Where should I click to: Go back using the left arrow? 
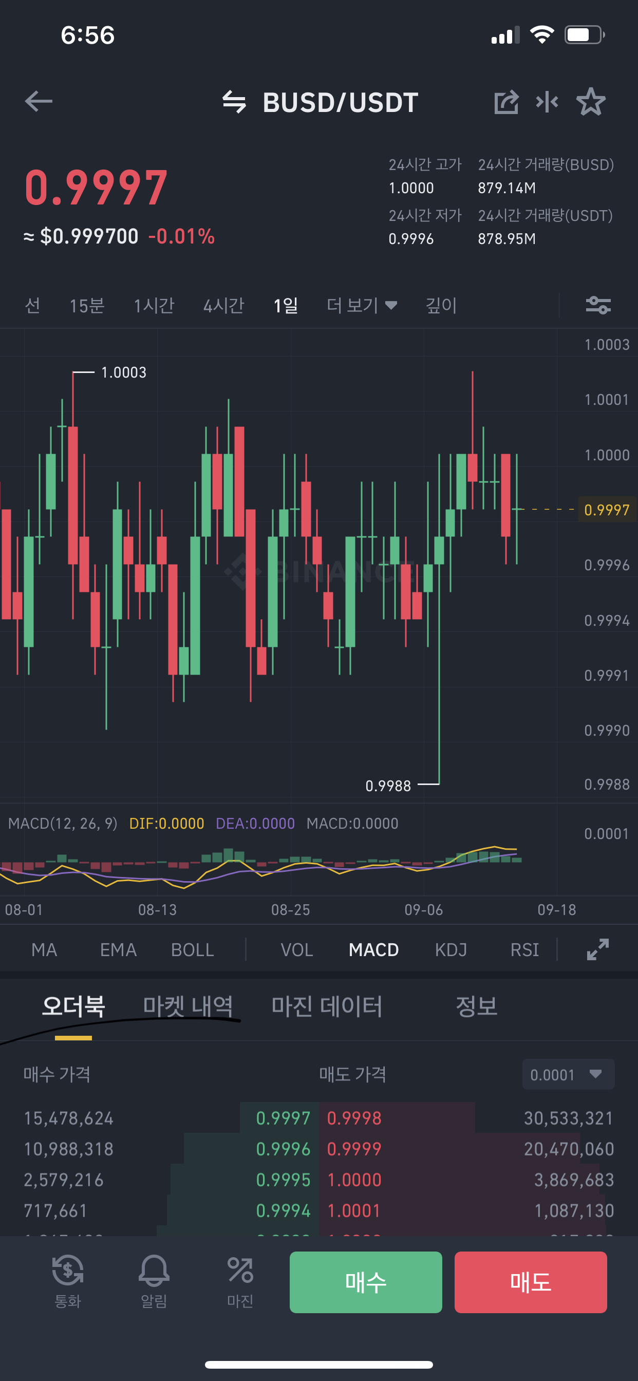click(39, 101)
